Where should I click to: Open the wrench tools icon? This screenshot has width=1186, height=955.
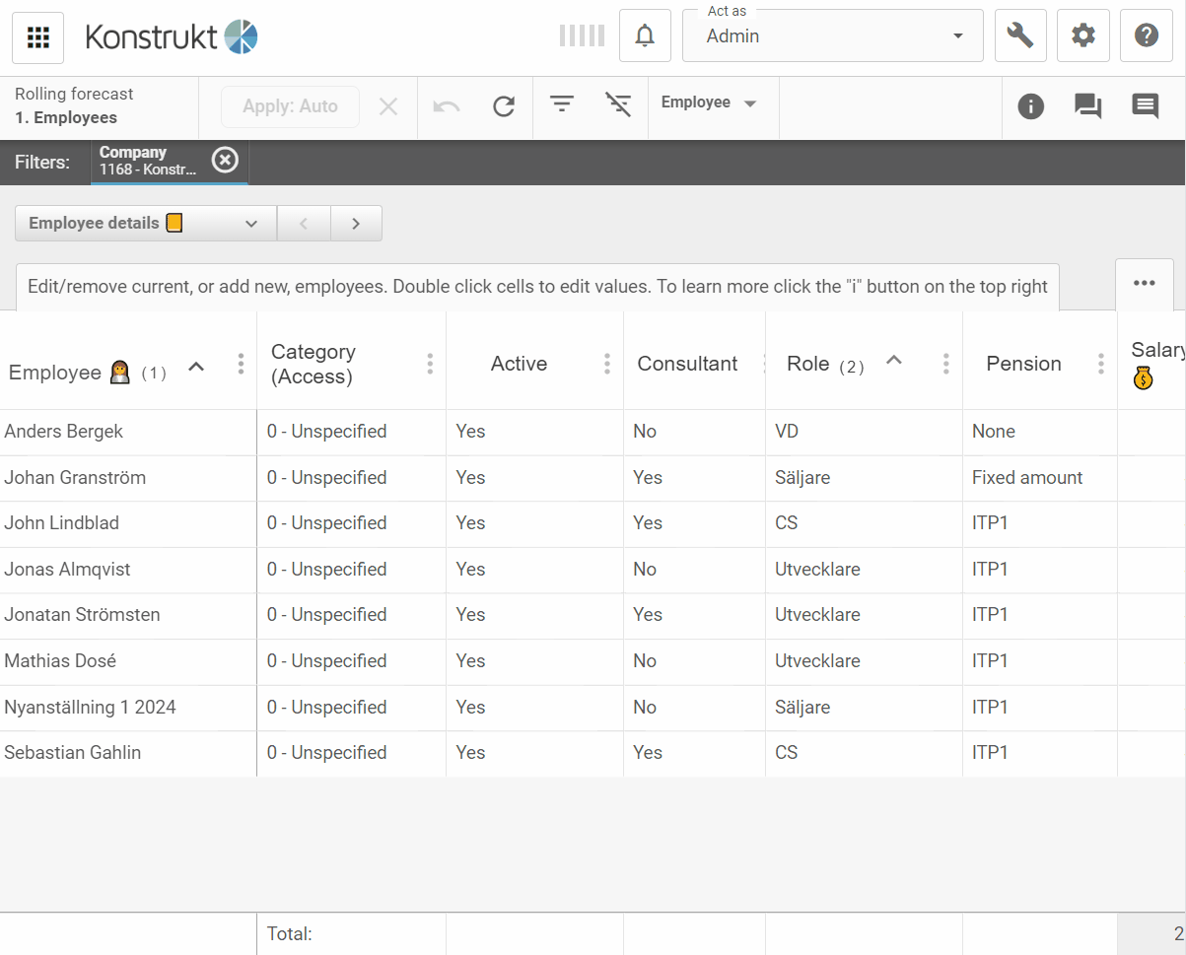(1020, 36)
